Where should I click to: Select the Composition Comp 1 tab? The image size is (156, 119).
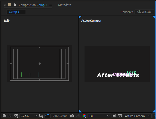tap(33, 5)
